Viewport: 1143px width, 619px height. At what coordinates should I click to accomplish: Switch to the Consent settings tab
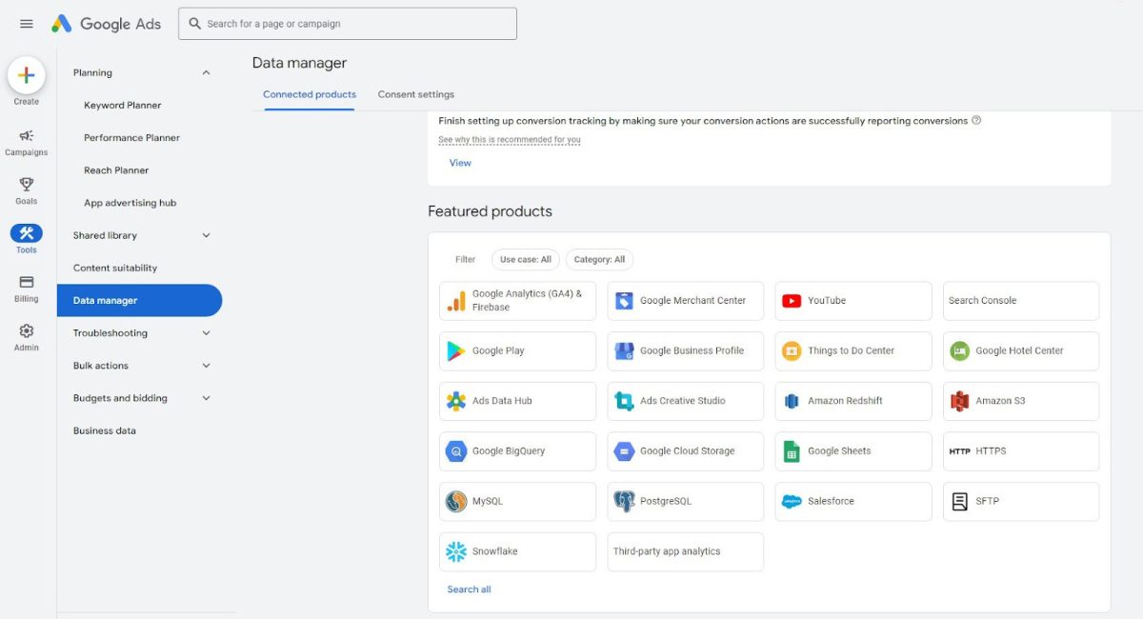pos(416,94)
